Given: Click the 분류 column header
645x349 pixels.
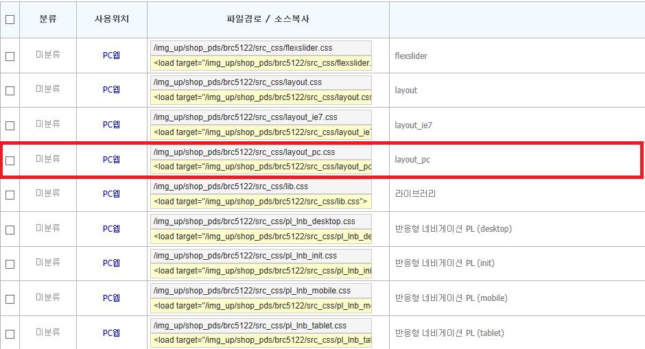Looking at the screenshot, I should pos(48,19).
